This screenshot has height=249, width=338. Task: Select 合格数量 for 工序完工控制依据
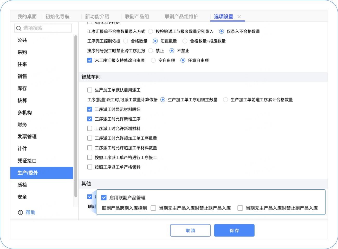pyautogui.click(x=126, y=41)
